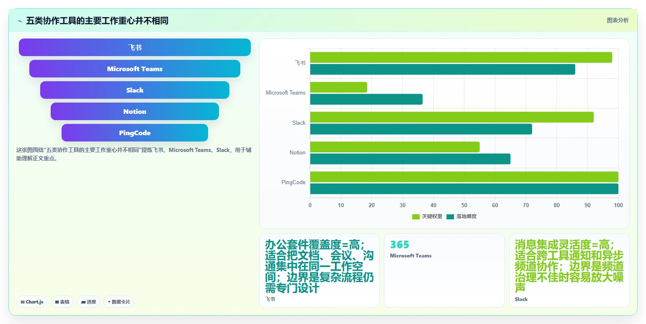Click PingCode's teal chart bar

point(464,189)
